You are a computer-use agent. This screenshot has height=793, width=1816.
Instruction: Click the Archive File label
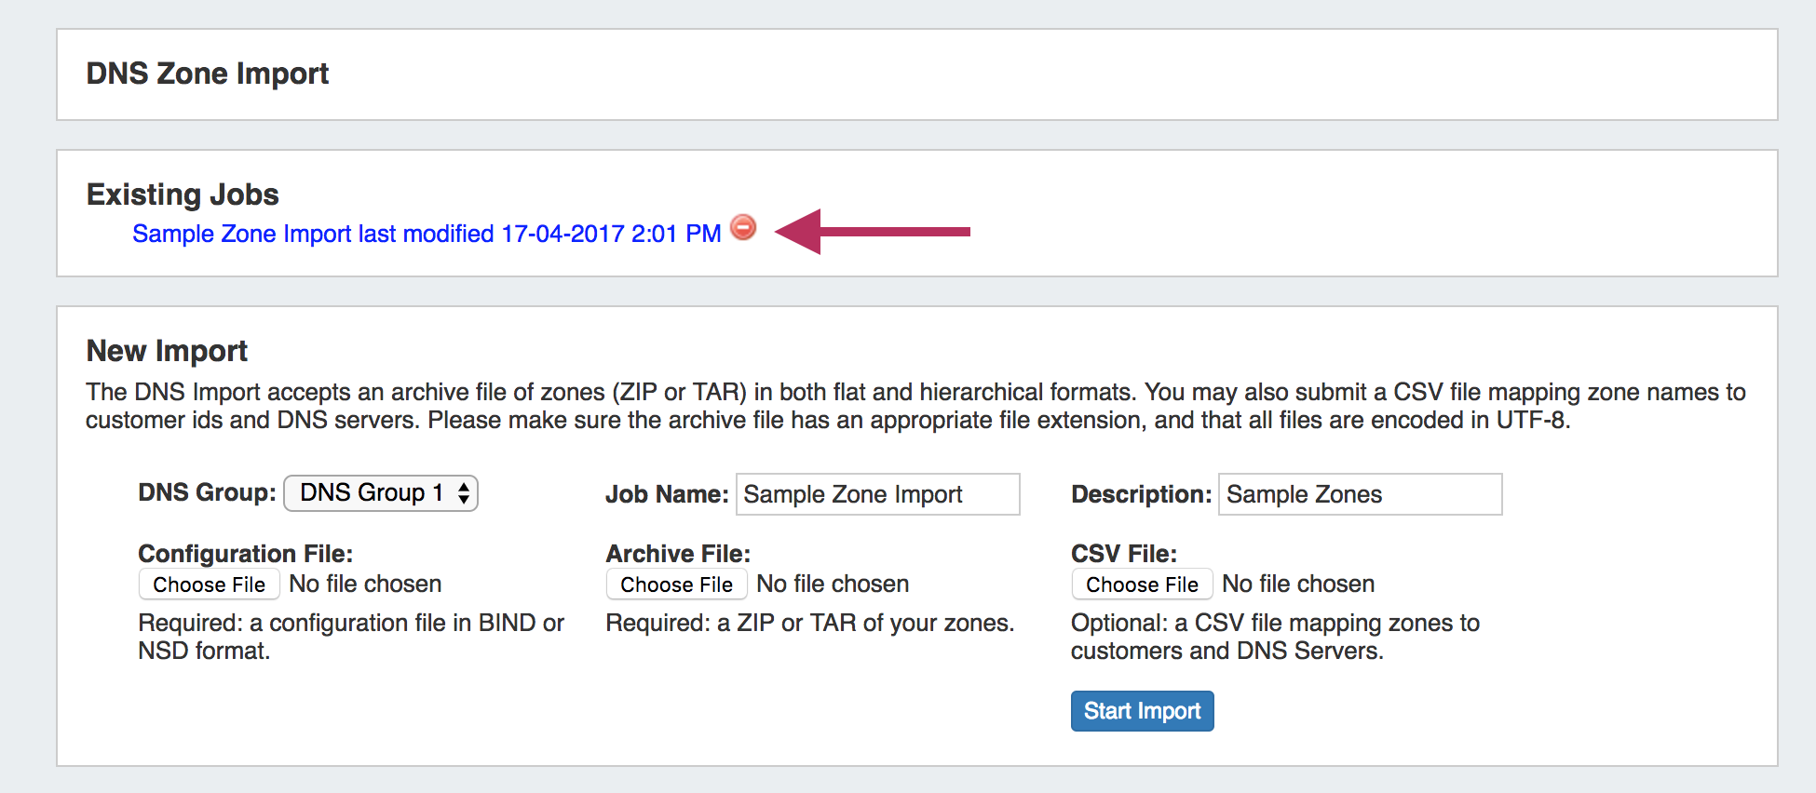coord(678,554)
